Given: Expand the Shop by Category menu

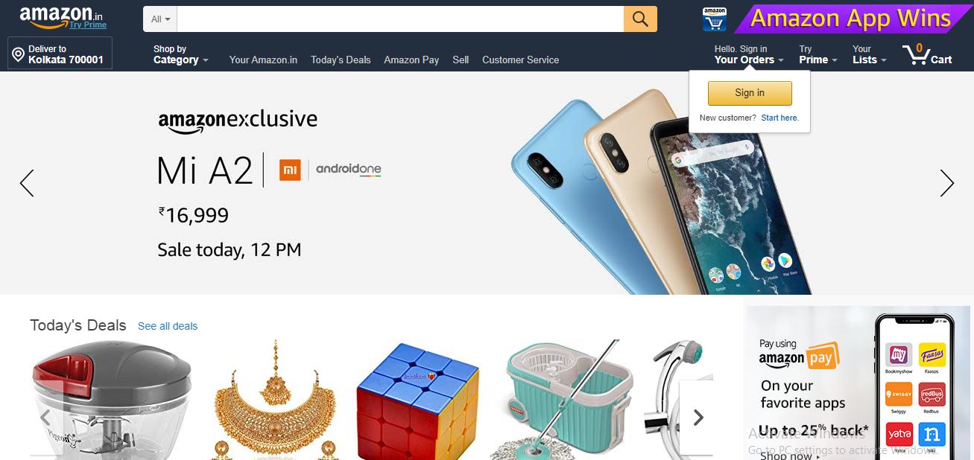Looking at the screenshot, I should tap(180, 54).
